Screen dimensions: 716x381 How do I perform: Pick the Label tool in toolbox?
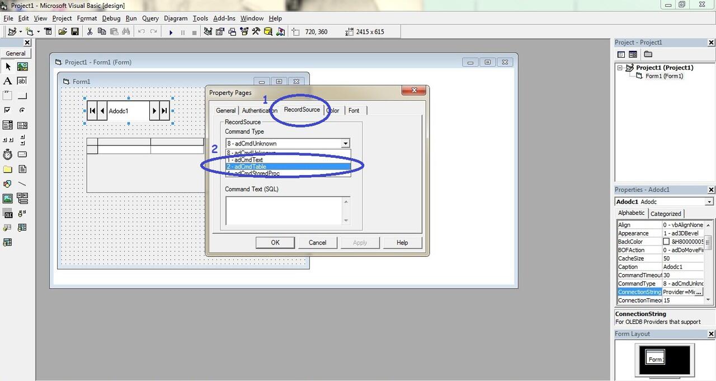point(8,81)
